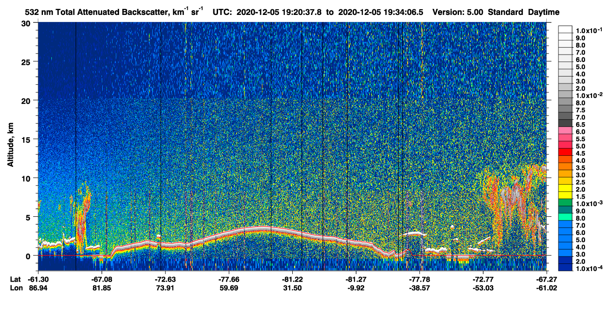Click the 'Lat' row label
Viewport: 607px width, 311px height.
click(x=15, y=279)
